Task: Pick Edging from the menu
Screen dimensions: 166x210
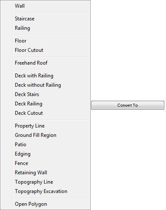Action: (52, 154)
